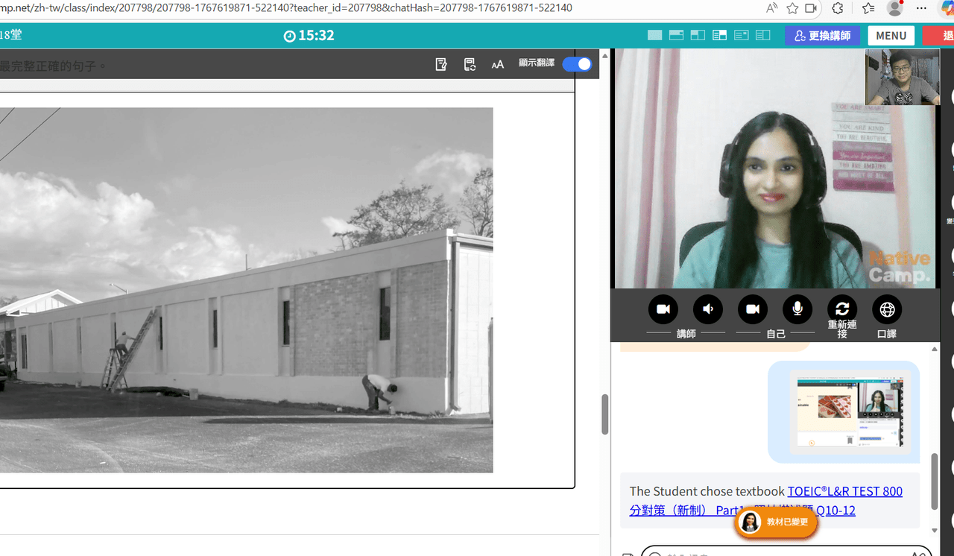The image size is (954, 556).
Task: Open the MENU dropdown
Action: point(891,36)
